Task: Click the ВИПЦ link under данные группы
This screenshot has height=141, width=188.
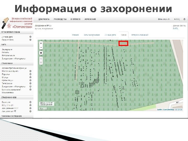Action: coord(175,29)
